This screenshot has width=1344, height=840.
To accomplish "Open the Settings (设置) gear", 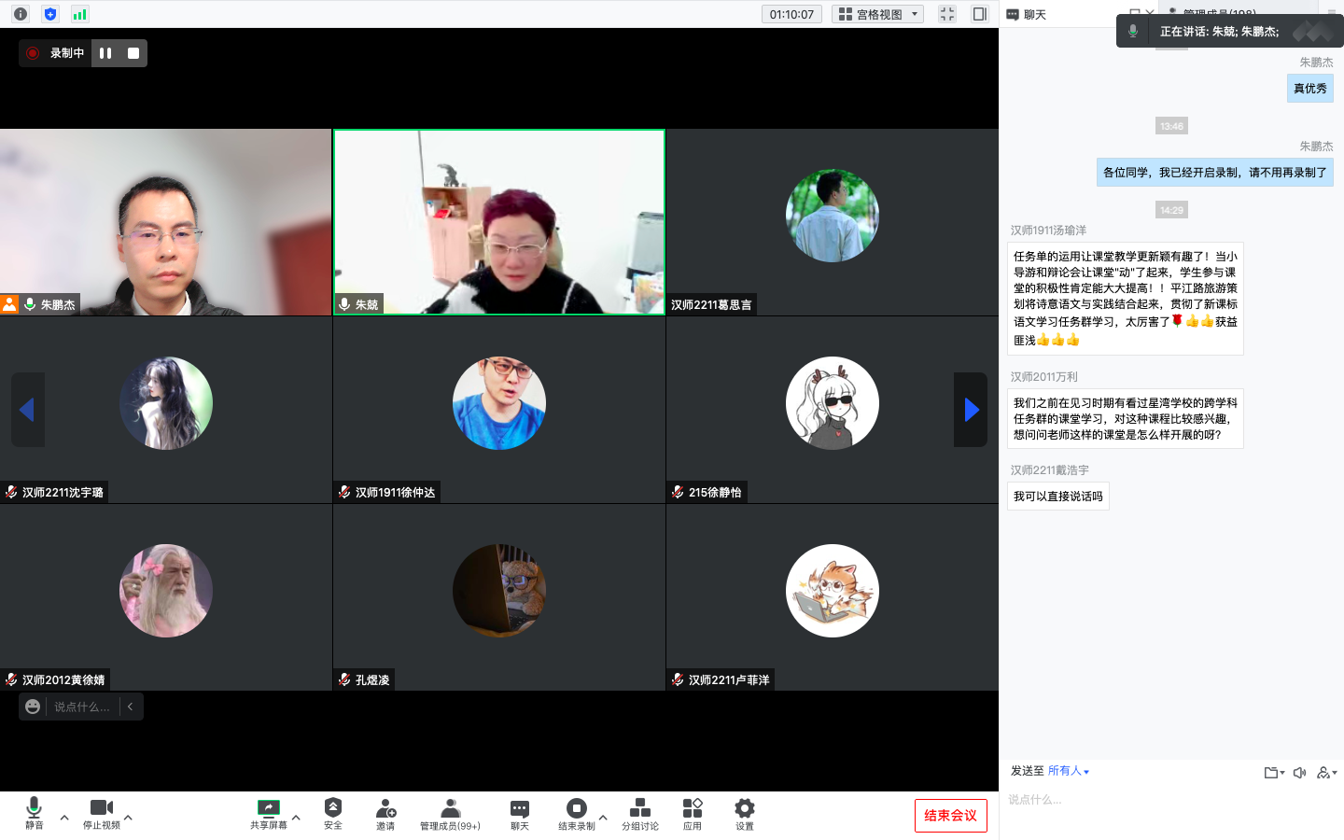I will [744, 813].
